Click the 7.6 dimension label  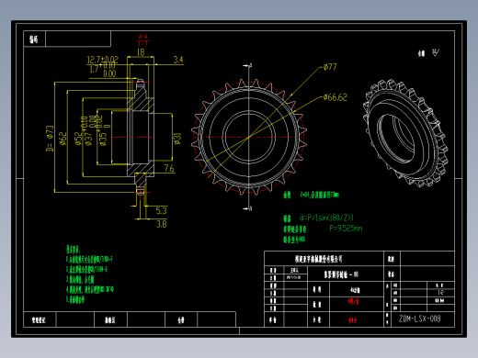click(169, 168)
